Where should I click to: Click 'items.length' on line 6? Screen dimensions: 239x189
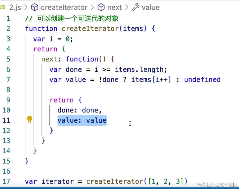(139, 70)
